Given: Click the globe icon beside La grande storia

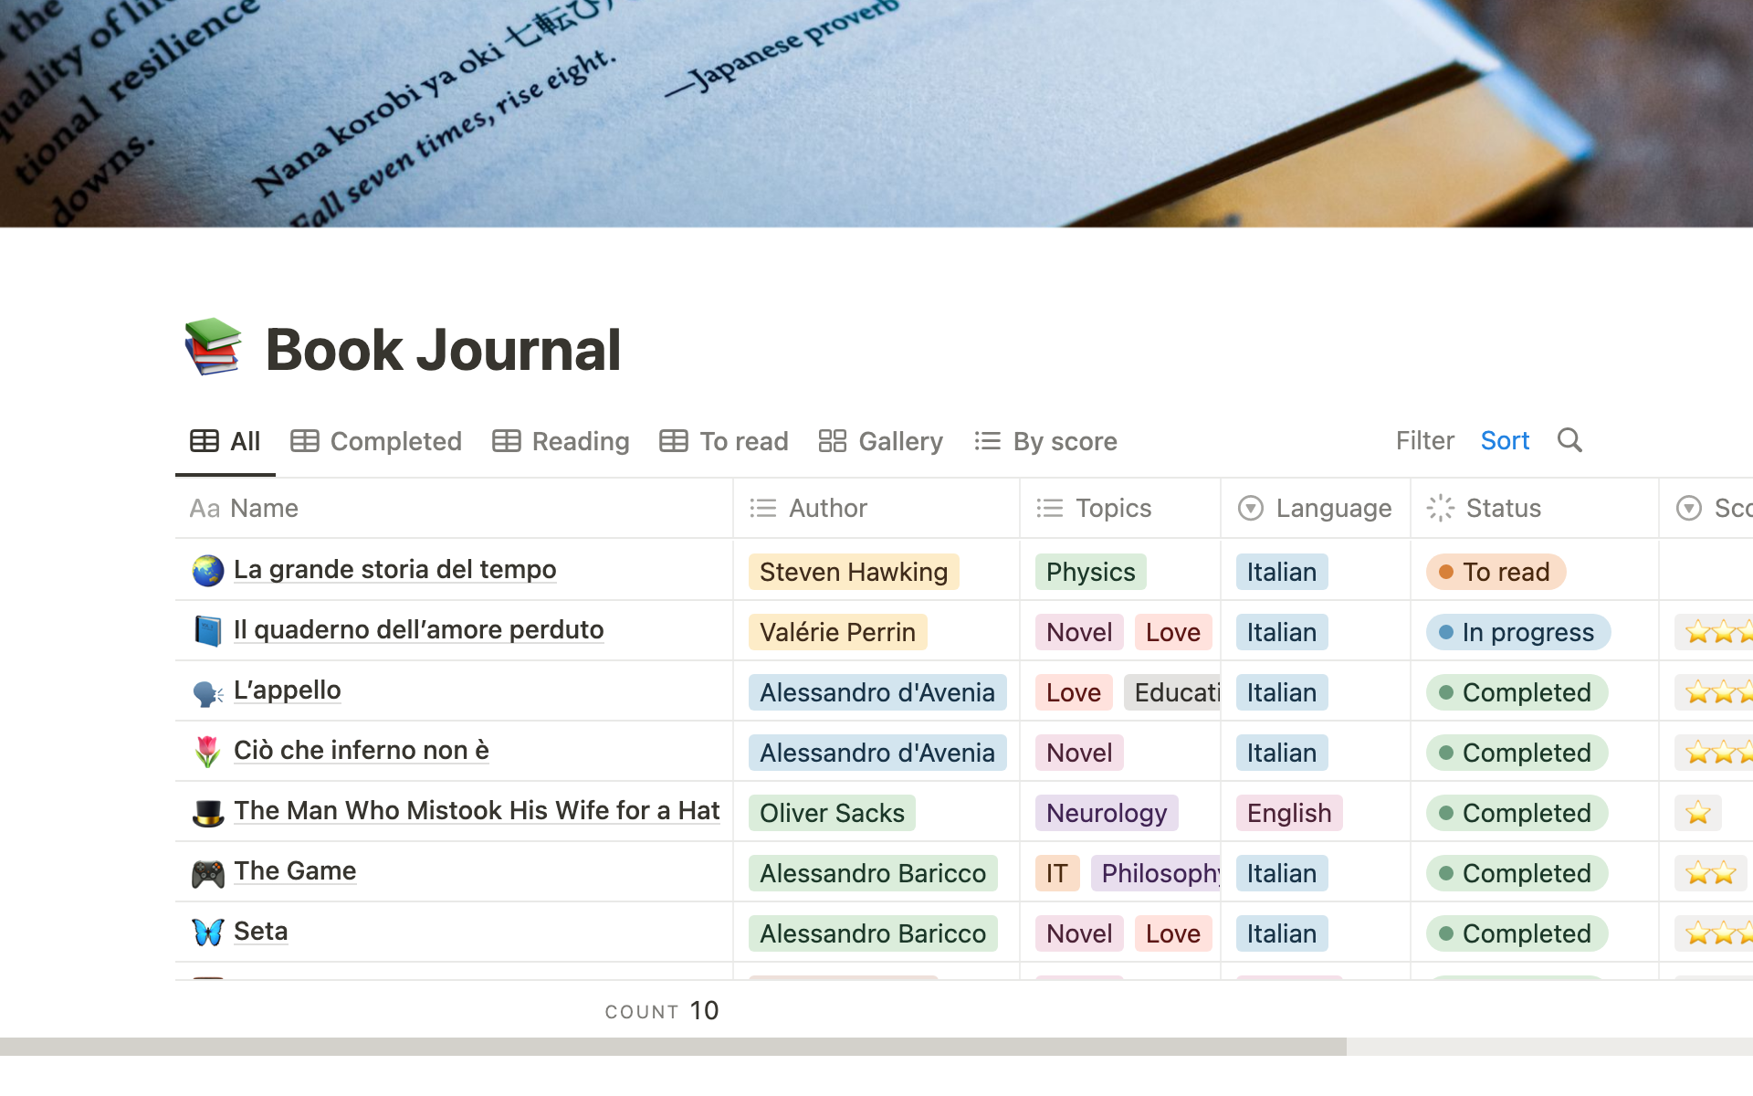Looking at the screenshot, I should click(207, 571).
